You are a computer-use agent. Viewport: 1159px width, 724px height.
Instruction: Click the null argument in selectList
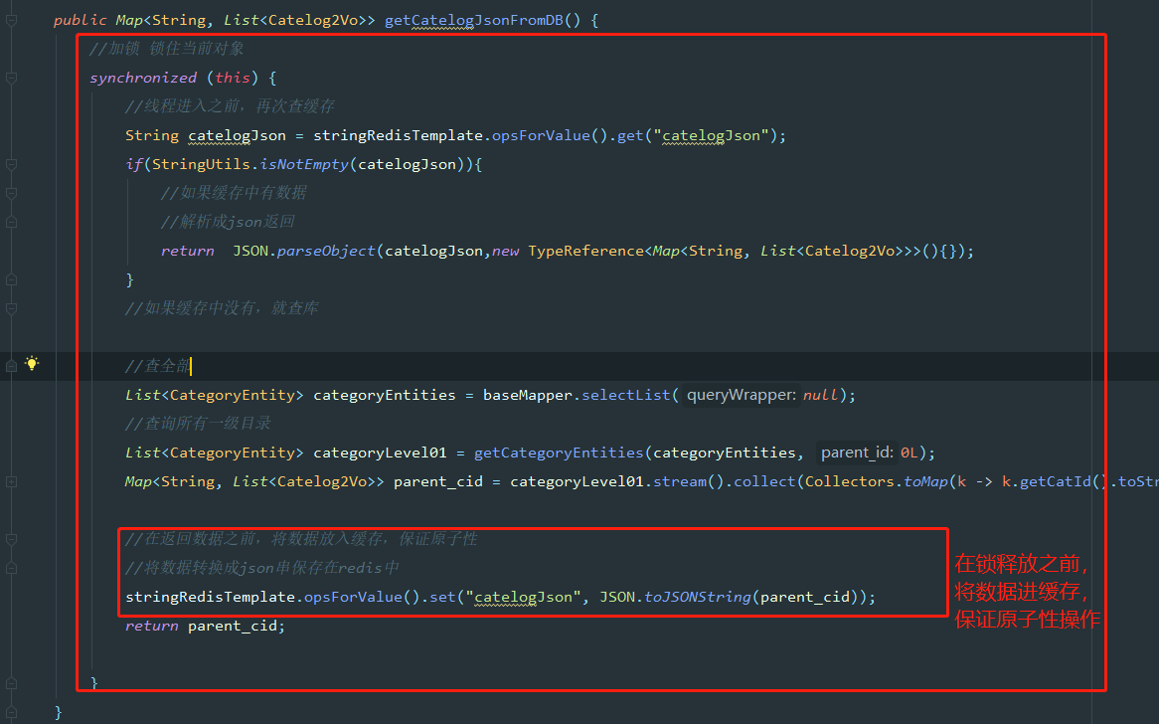[x=820, y=395]
